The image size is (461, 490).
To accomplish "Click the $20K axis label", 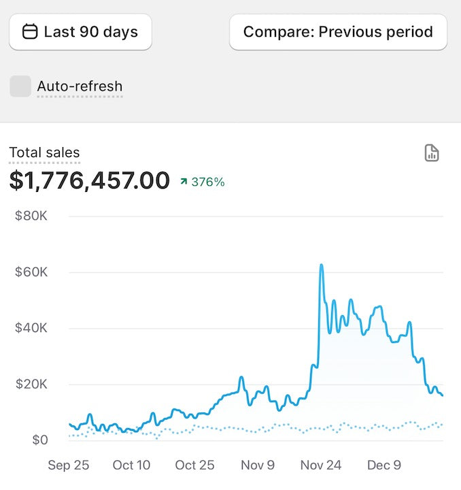I will pyautogui.click(x=31, y=384).
